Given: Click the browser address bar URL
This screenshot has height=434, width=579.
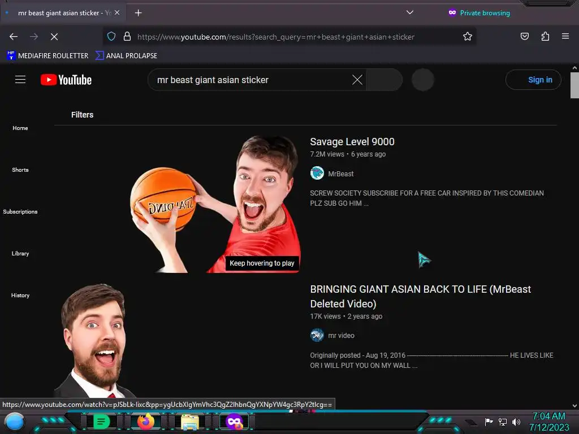Looking at the screenshot, I should click(276, 37).
